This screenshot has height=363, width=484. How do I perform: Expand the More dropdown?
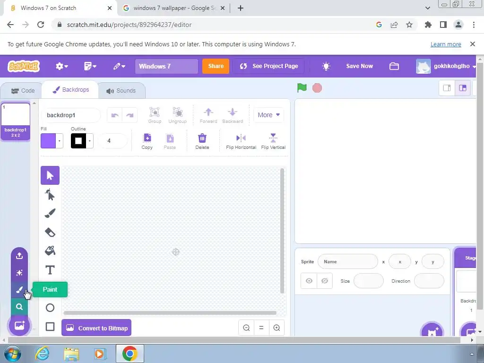(x=268, y=115)
